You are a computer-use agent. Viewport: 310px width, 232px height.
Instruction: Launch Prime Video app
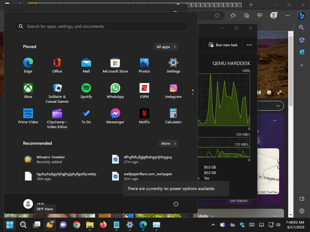(x=28, y=116)
